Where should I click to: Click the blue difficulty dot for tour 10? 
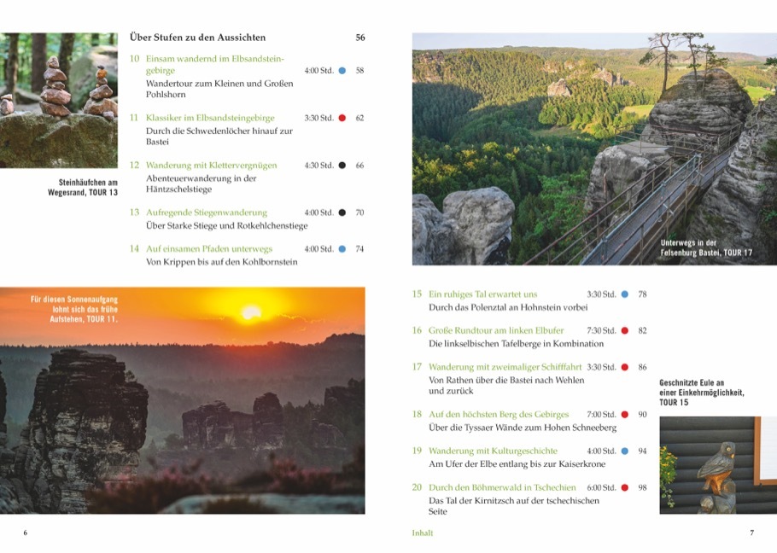(342, 71)
